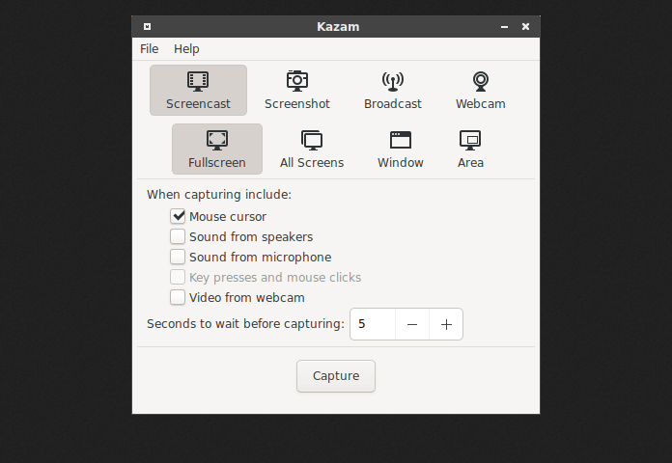The width and height of the screenshot is (672, 463).
Task: Increase seconds to wait with plus button
Action: click(446, 324)
